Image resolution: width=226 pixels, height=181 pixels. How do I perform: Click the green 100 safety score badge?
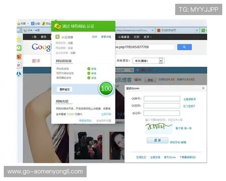[x=107, y=89]
